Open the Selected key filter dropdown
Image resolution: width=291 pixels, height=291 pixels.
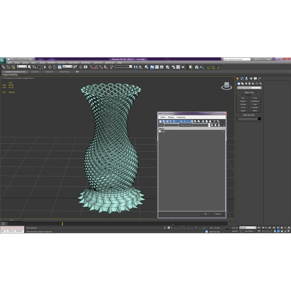pos(248,228)
